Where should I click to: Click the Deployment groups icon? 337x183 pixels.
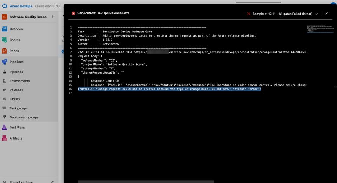tap(4, 117)
